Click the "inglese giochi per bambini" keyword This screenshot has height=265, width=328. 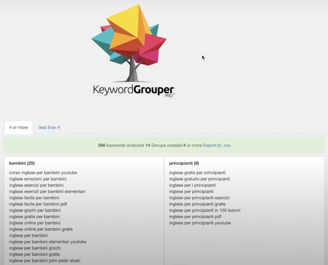(35, 210)
